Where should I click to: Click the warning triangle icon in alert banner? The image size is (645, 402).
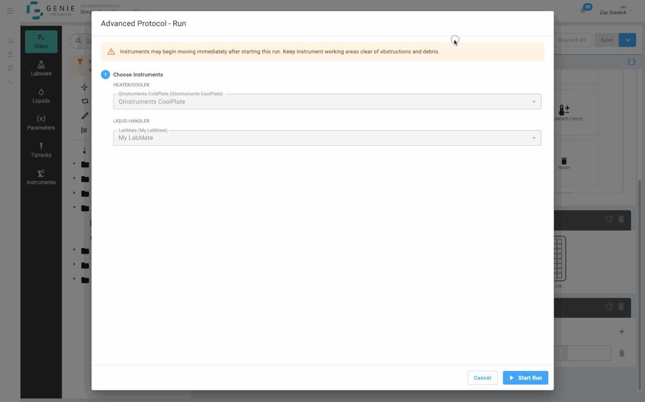[x=111, y=51]
